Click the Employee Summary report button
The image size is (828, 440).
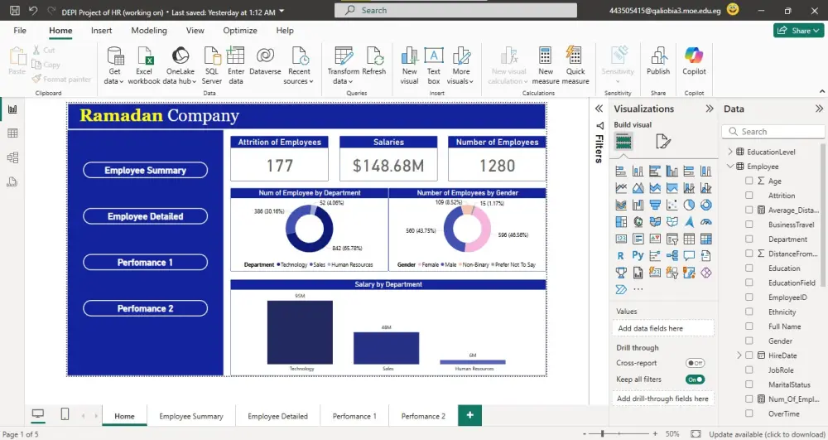(x=145, y=170)
